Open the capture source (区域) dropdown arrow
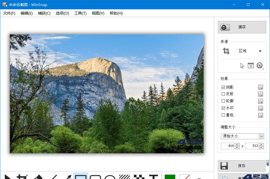 click(260, 51)
